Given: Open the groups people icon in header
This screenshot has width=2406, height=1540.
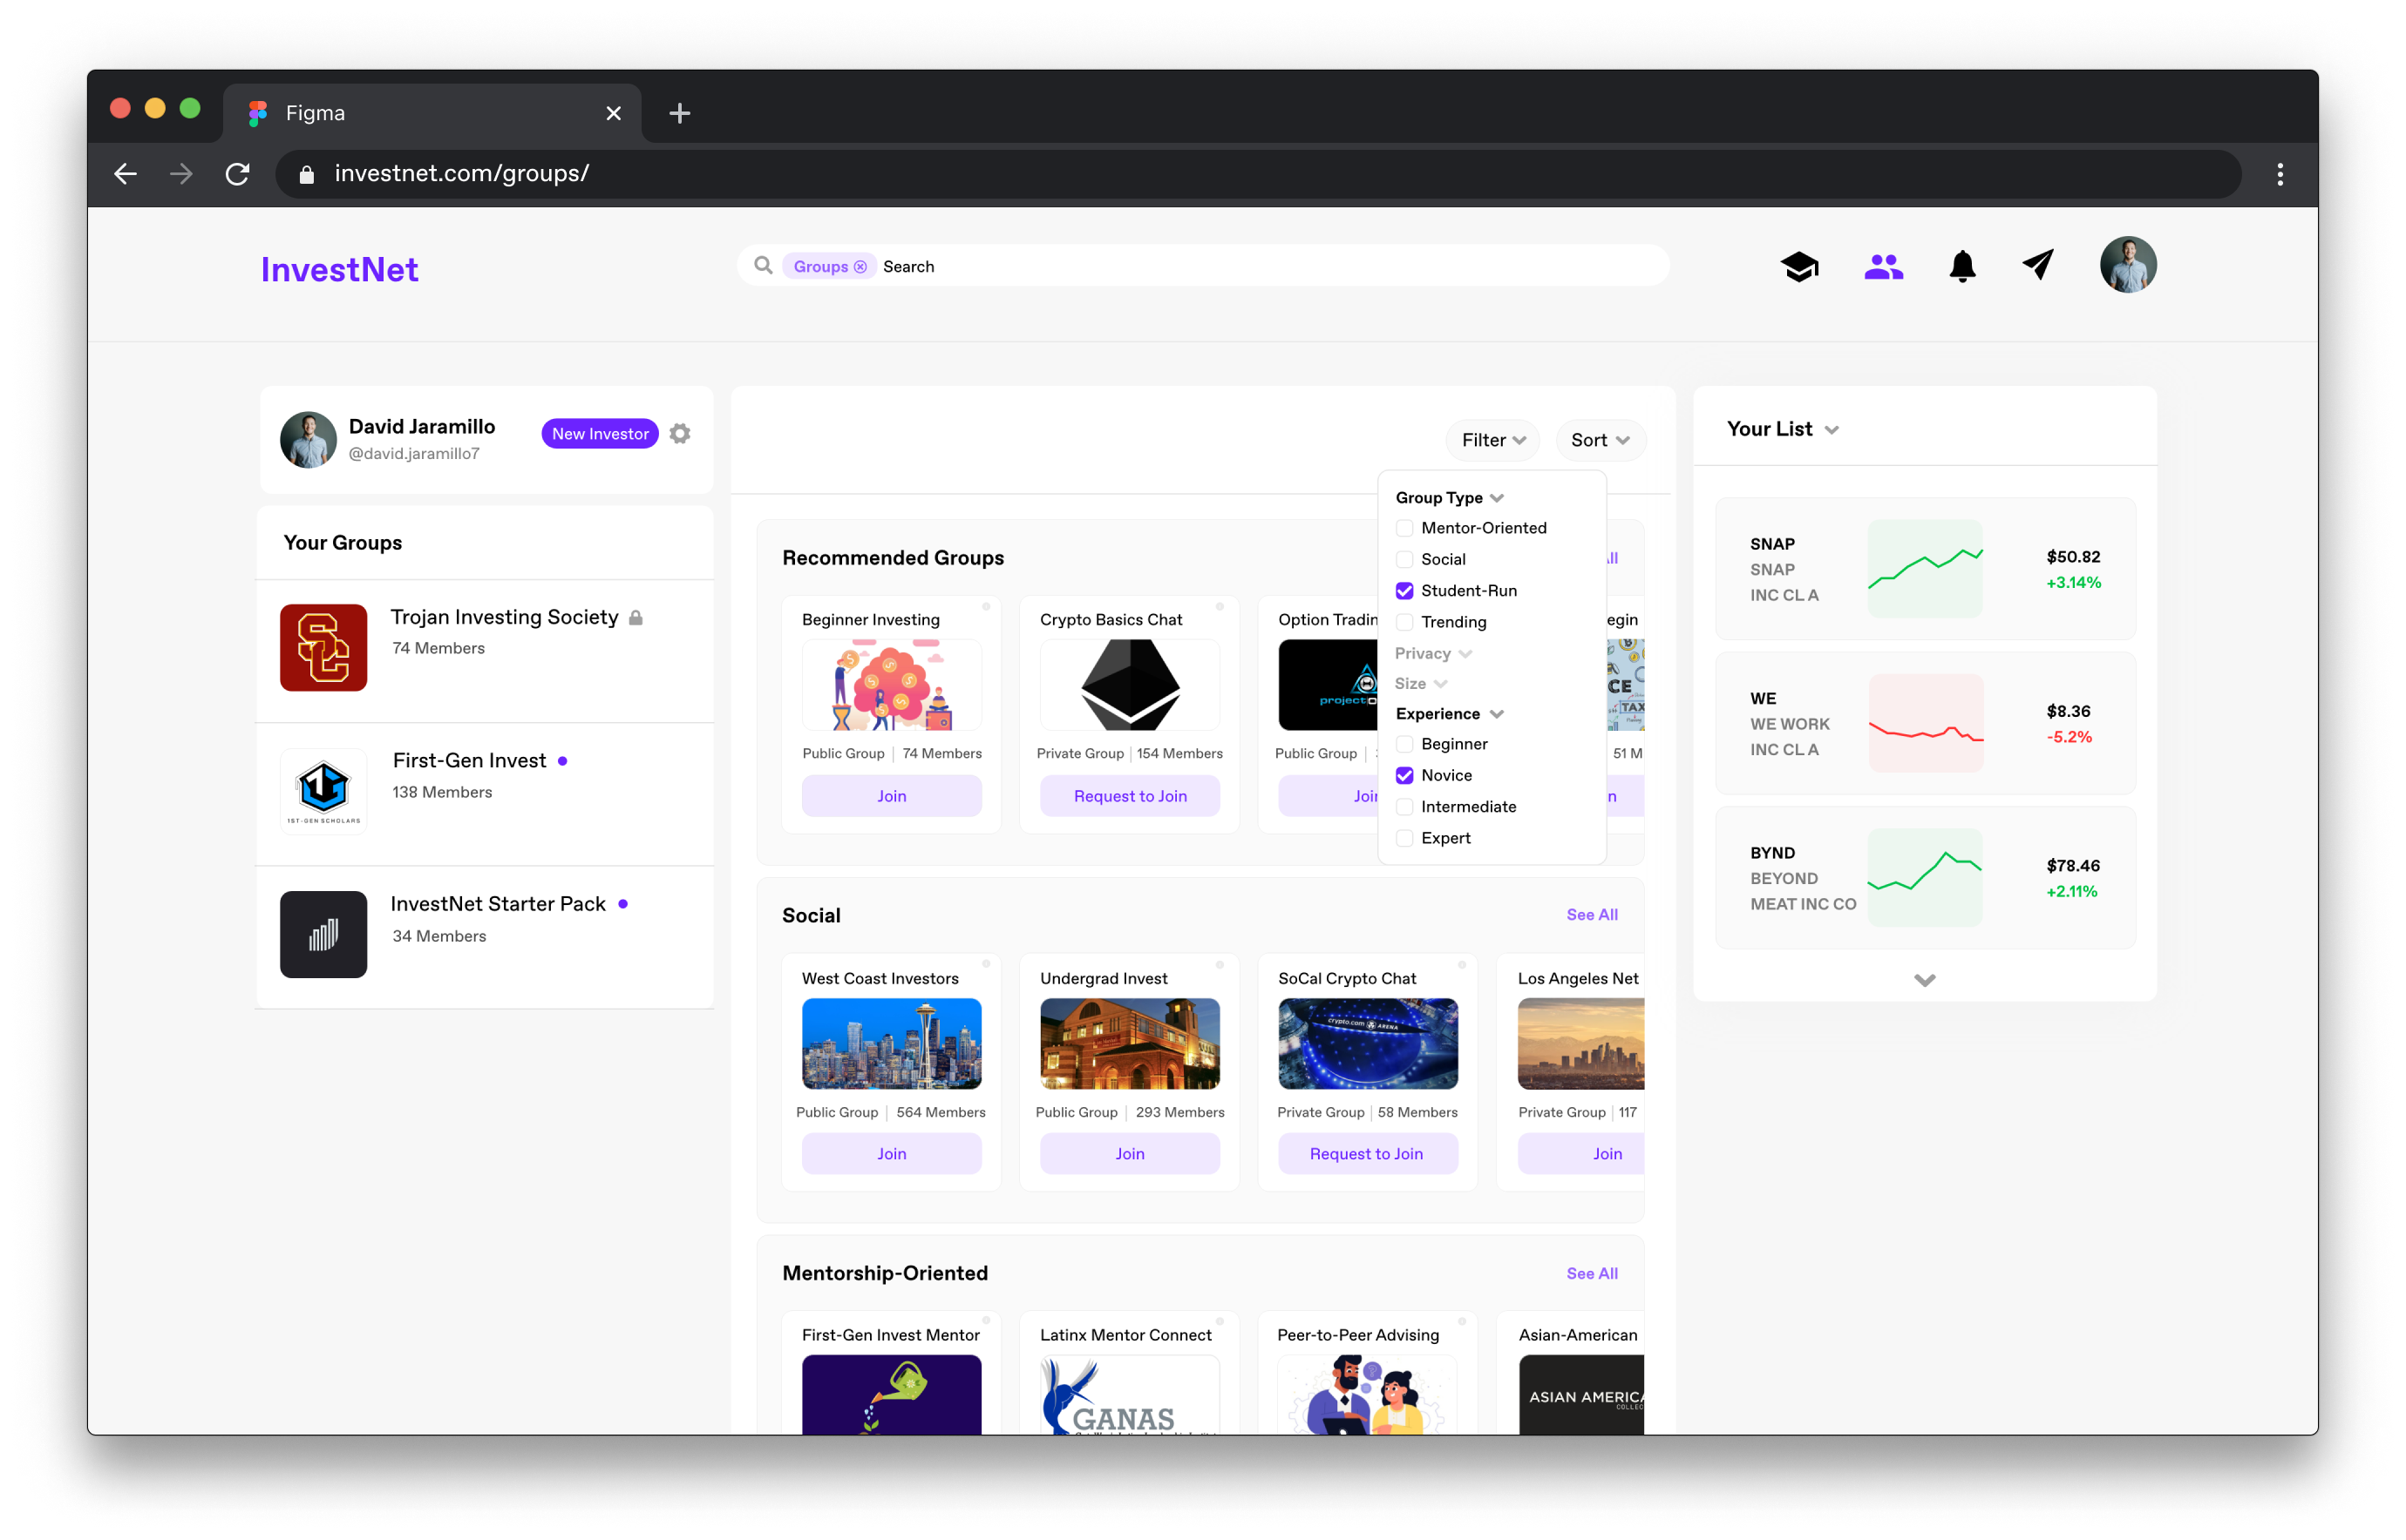Looking at the screenshot, I should click(x=1883, y=266).
